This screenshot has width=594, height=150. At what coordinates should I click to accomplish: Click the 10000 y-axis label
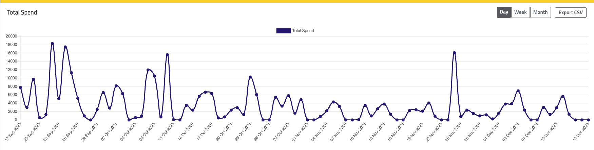click(x=12, y=78)
